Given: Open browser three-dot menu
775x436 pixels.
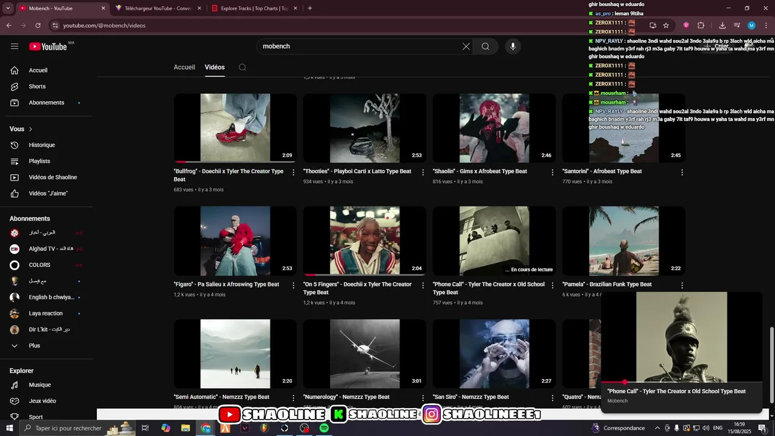Looking at the screenshot, I should pyautogui.click(x=766, y=25).
